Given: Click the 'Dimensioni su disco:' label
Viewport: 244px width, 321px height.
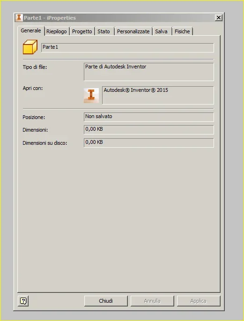Looking at the screenshot, I should tap(45, 143).
